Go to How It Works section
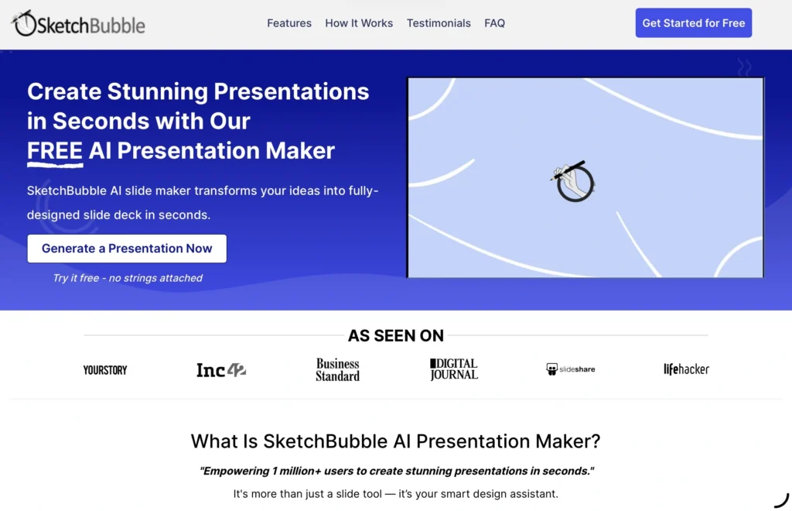 click(359, 23)
